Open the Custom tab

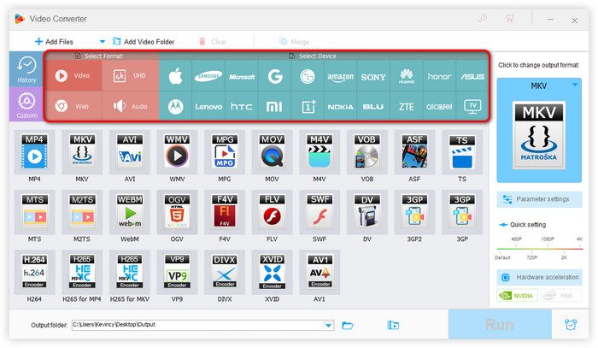(x=26, y=104)
